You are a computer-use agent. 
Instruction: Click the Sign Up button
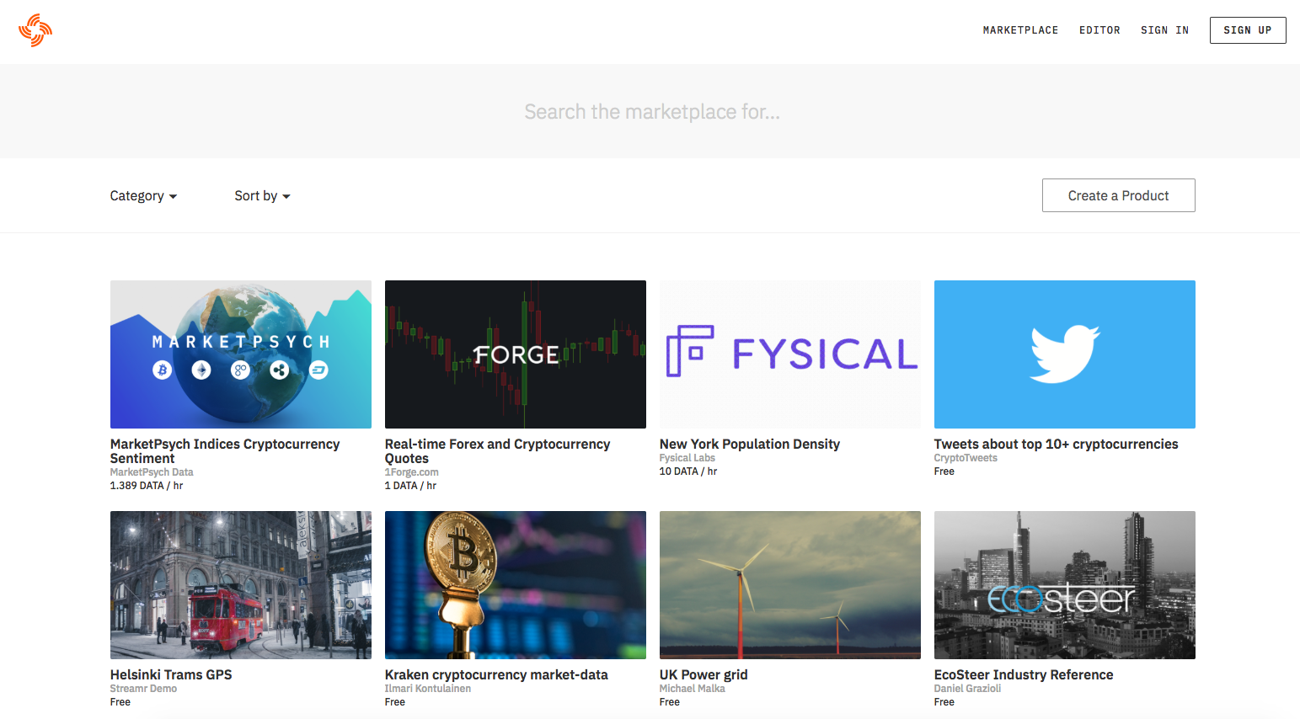1248,30
